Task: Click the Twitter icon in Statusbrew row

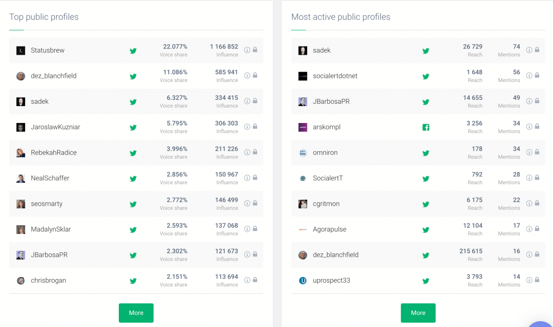Action: 133,51
